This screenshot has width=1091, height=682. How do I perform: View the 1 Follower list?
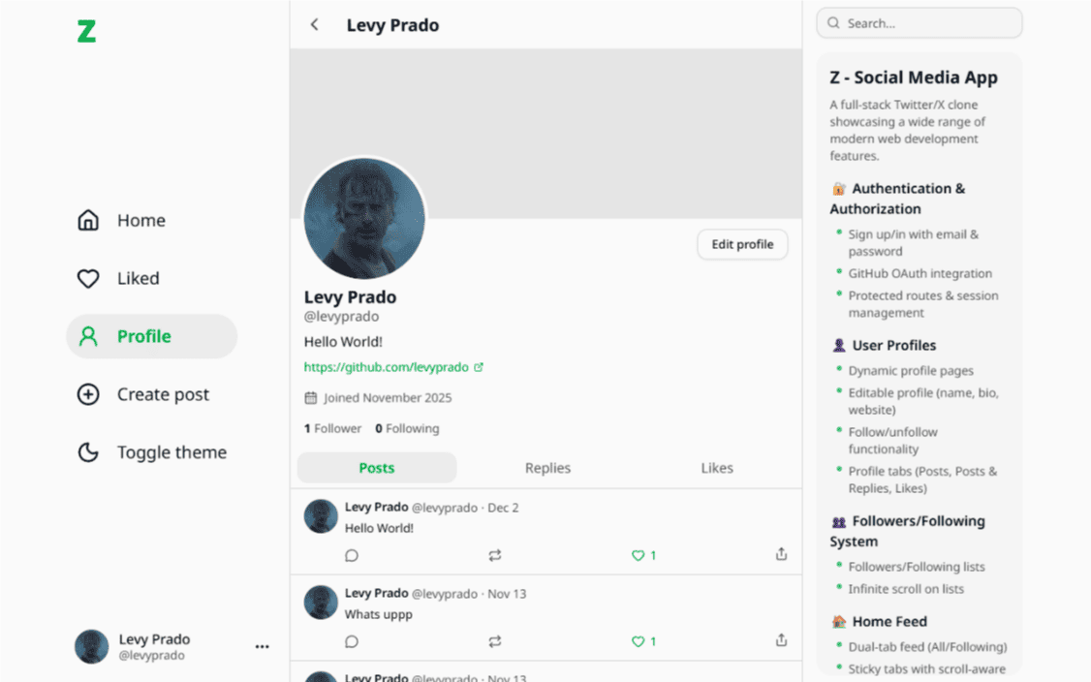[332, 428]
